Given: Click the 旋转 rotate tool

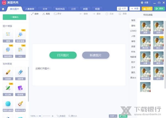Looking at the screenshot, I should (x=35, y=14).
